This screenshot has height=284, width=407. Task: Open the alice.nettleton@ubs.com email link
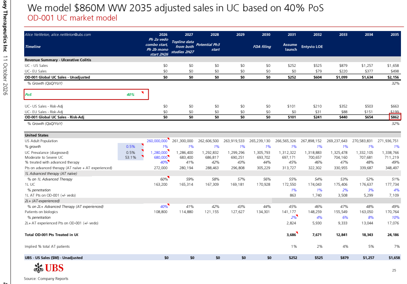coord(71,35)
